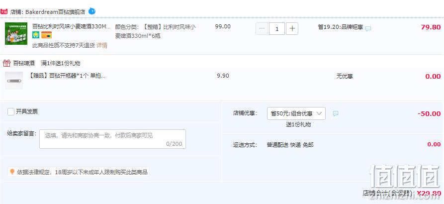This screenshot has height=204, width=444.
Task: Click the 79.80 item subtotal price
Action: (431, 27)
